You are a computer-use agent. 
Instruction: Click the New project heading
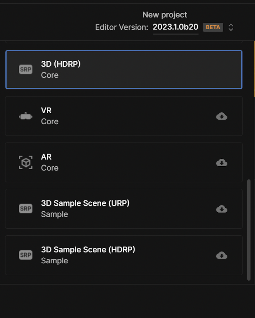point(165,15)
